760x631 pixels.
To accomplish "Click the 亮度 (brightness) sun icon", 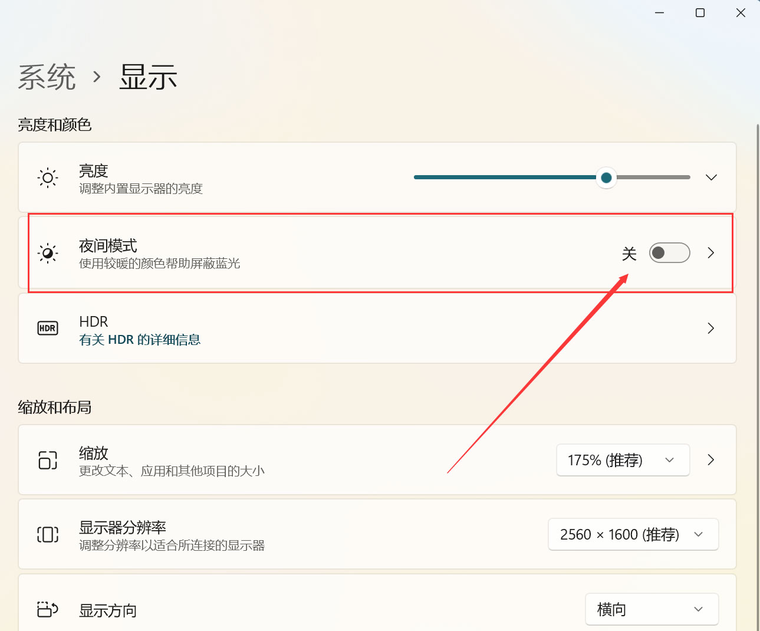I will (47, 178).
